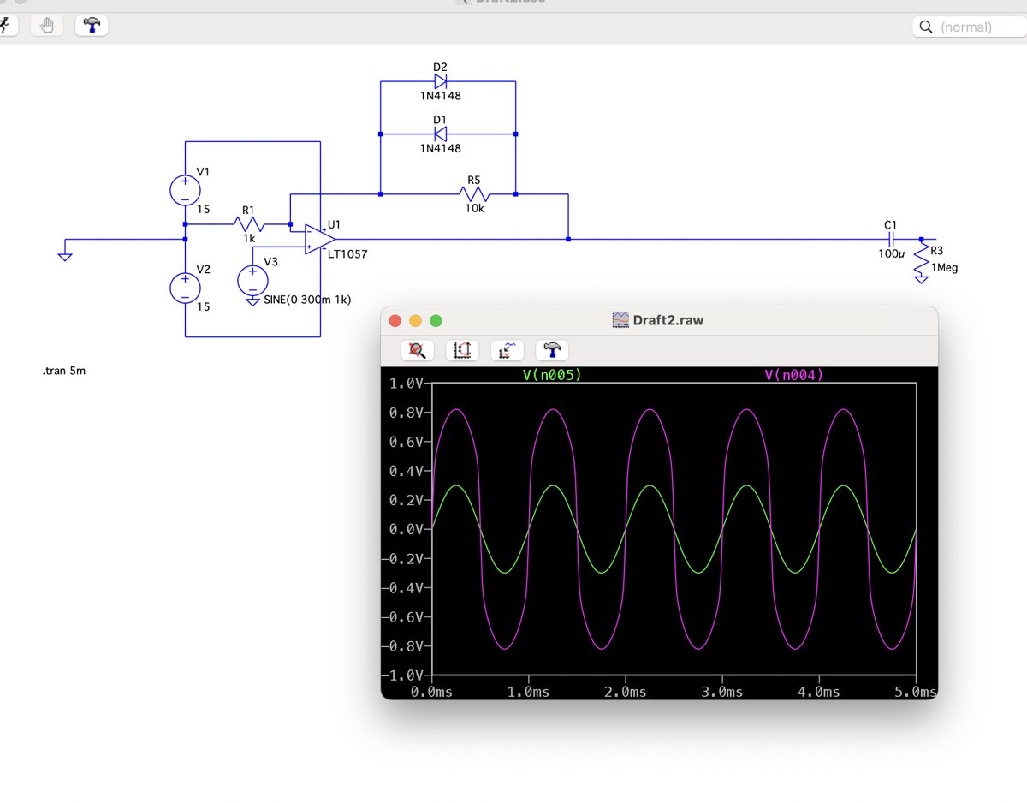Select the R1 resistor symbol

tap(248, 224)
